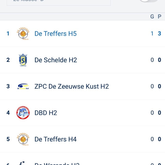This screenshot has width=165, height=165.
Task: Open De Schelde H2 team name
Action: point(56,60)
